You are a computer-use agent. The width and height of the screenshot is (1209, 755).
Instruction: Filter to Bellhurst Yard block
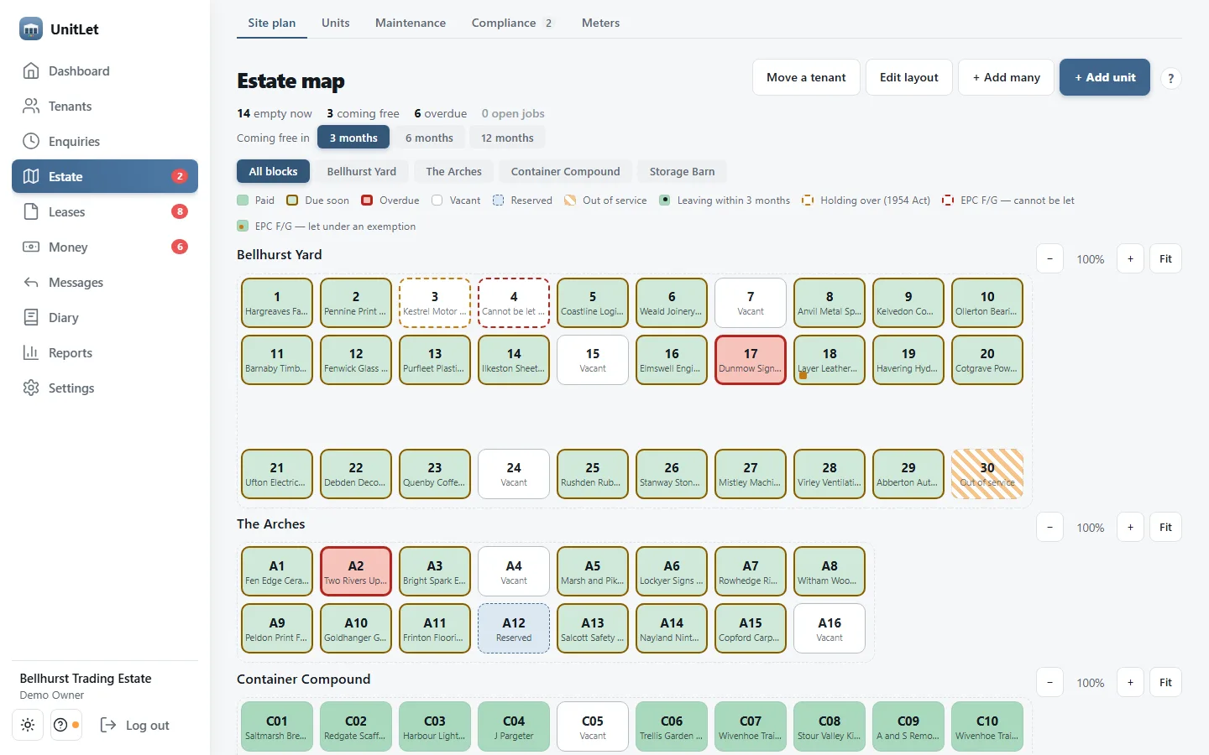click(x=362, y=171)
